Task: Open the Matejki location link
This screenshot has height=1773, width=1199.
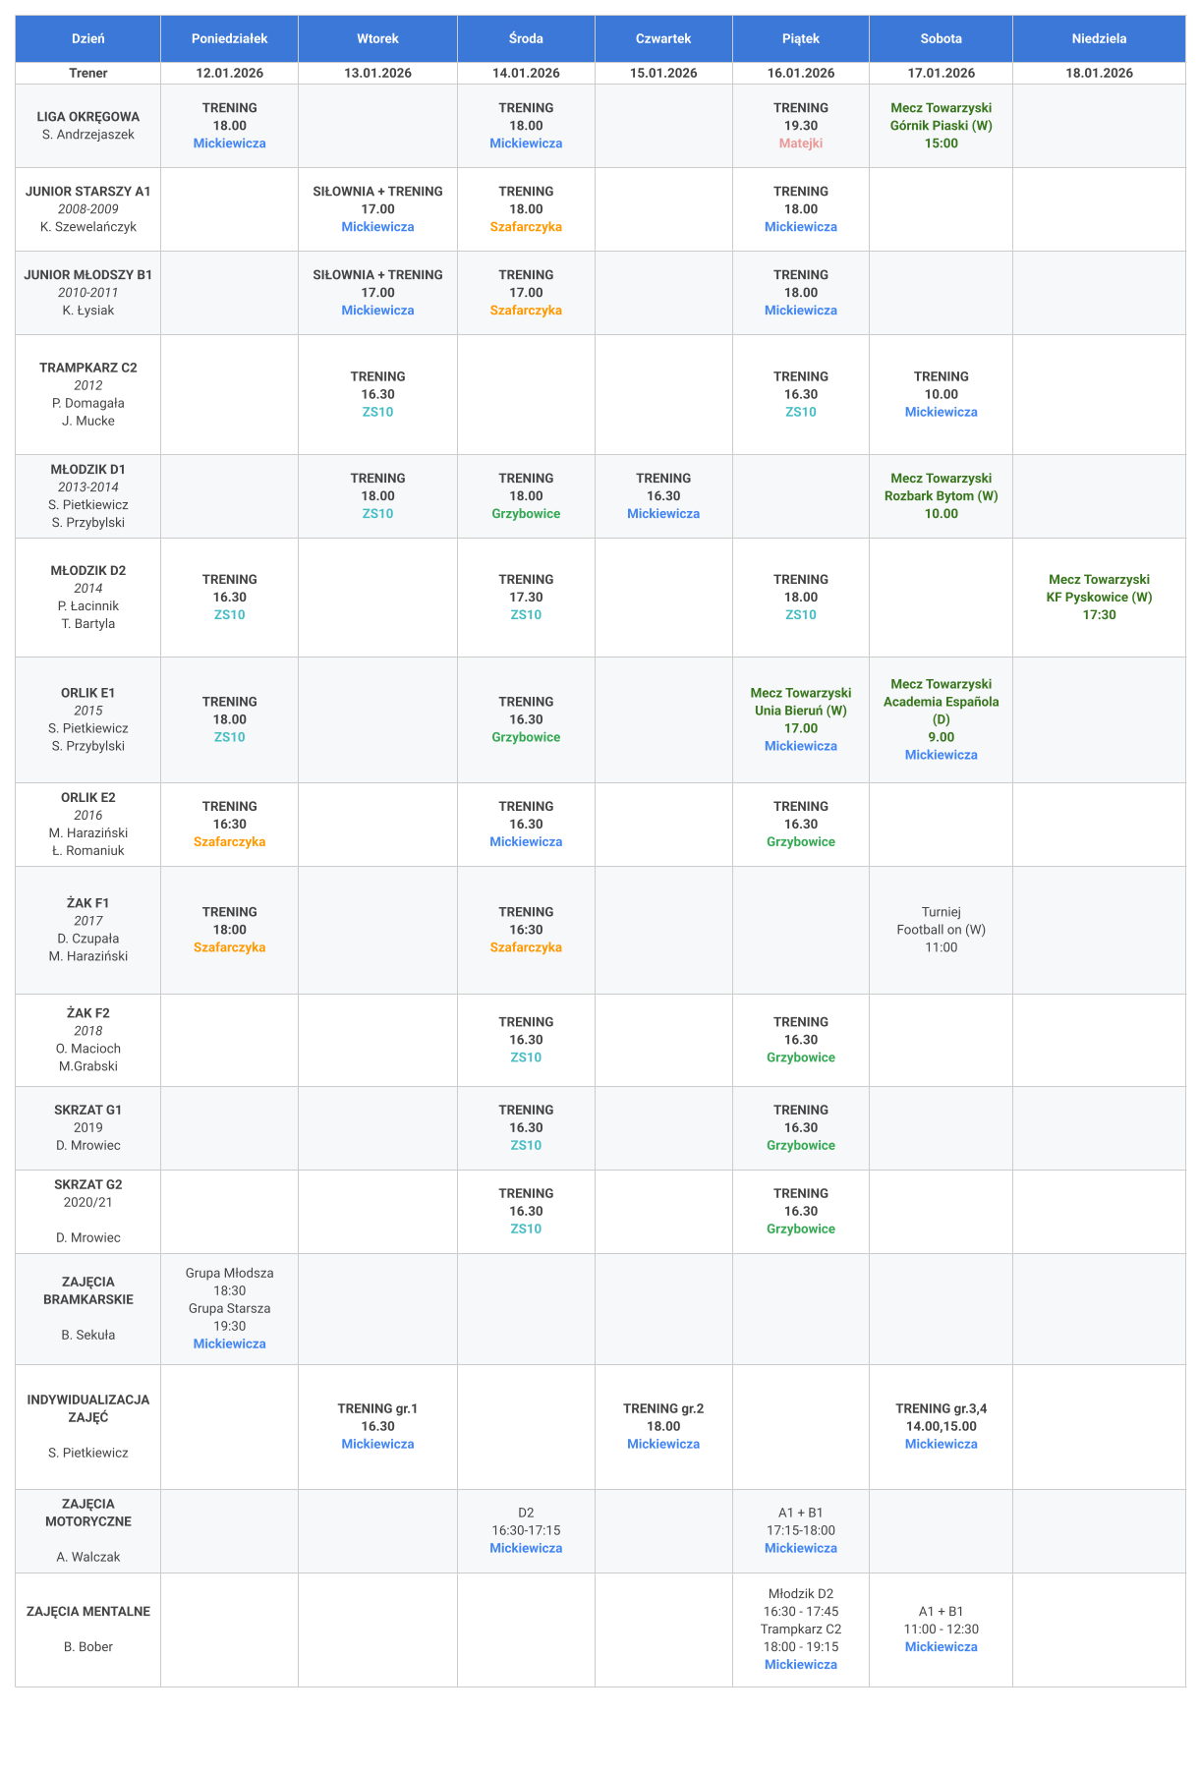Action: [801, 143]
